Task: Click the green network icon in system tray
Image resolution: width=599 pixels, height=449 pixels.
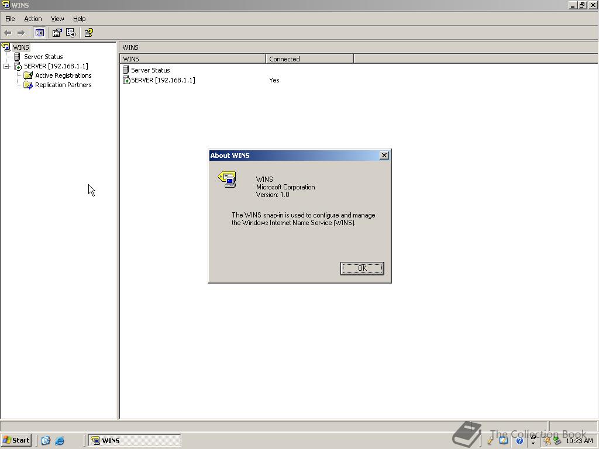Action: (557, 441)
